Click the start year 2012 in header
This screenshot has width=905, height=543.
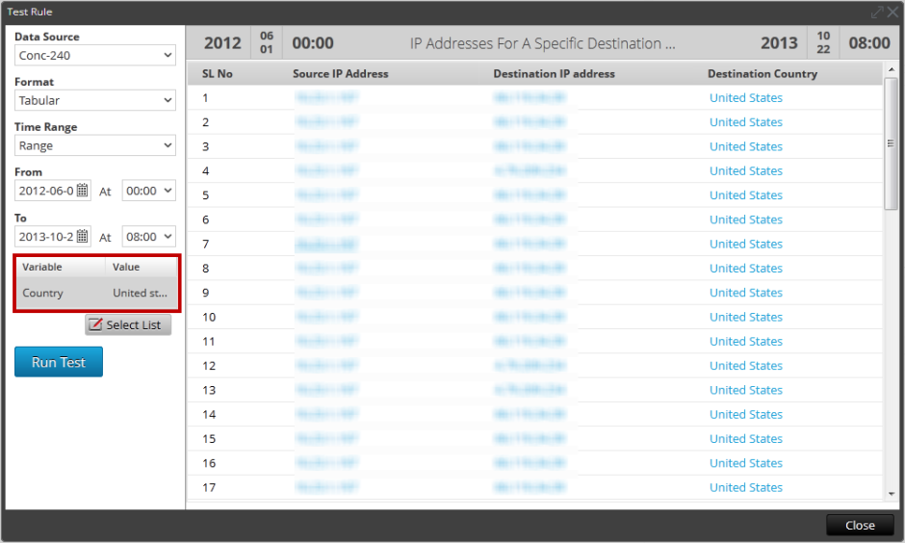(x=222, y=43)
